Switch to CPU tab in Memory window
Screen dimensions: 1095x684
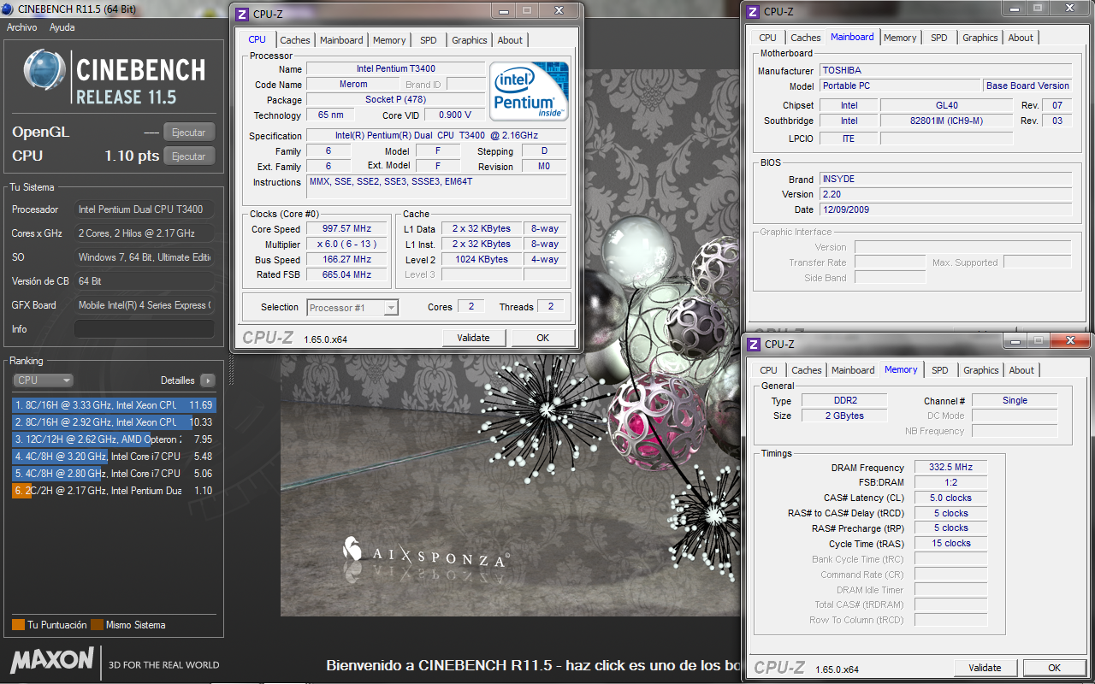[x=768, y=370]
